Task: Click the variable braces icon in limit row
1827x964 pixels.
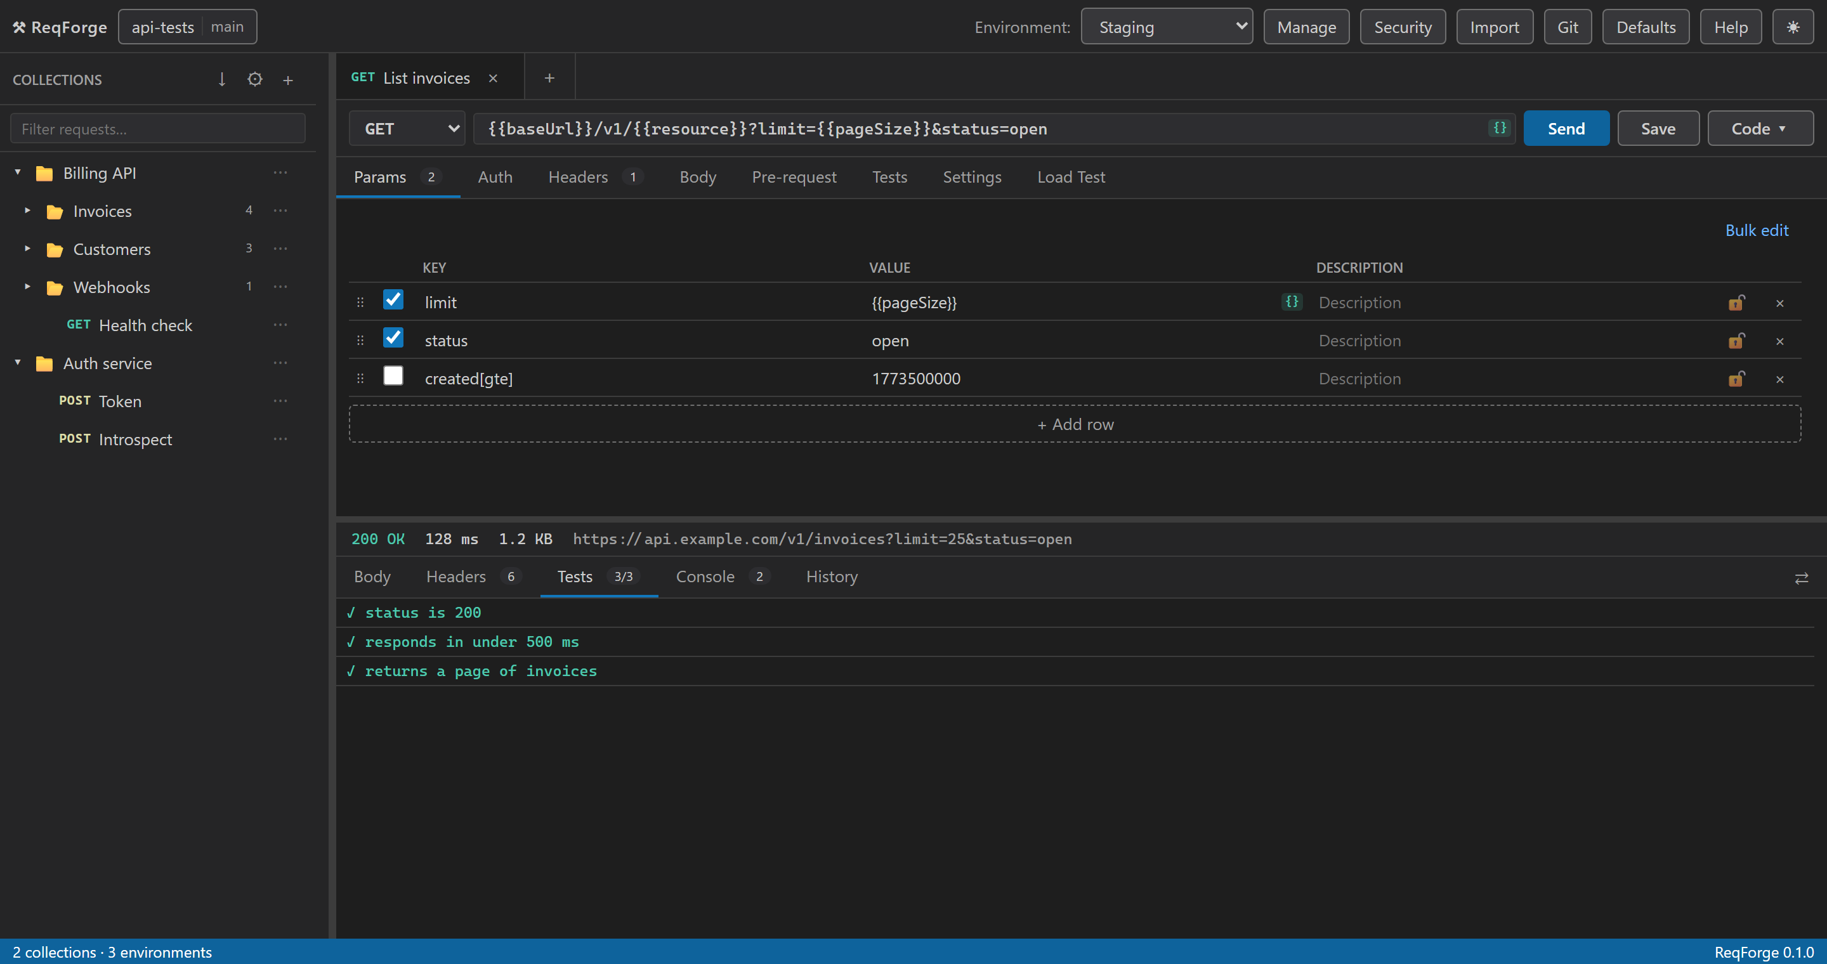Action: tap(1292, 302)
